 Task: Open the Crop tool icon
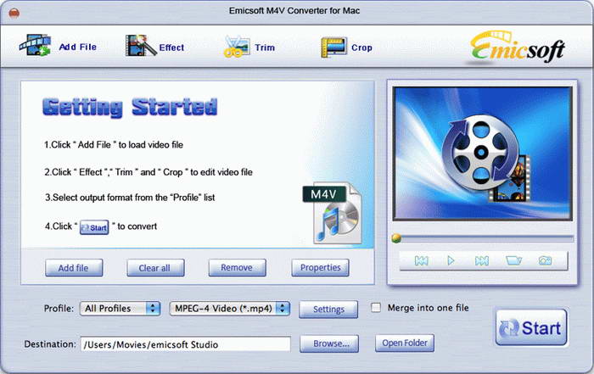[333, 47]
